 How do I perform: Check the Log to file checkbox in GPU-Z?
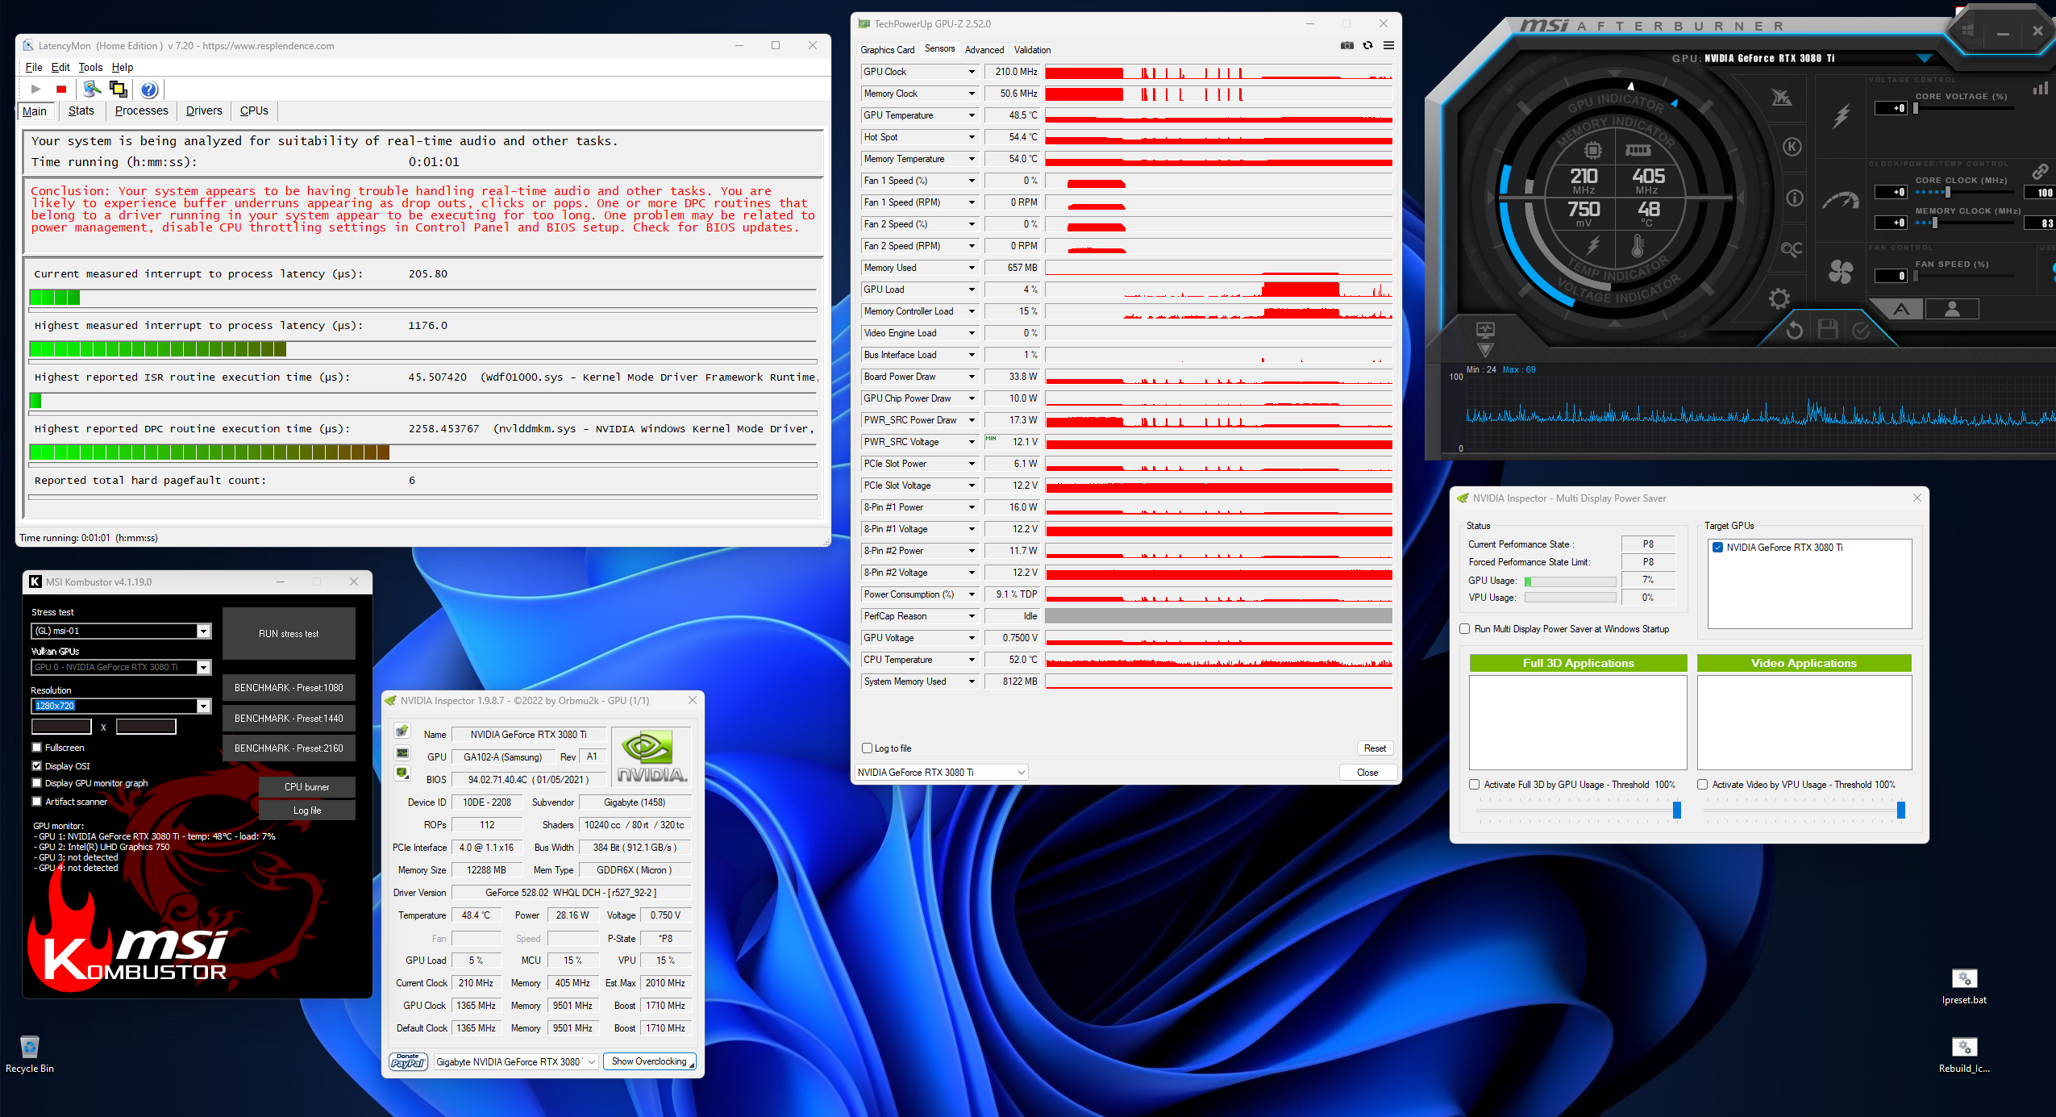(868, 748)
